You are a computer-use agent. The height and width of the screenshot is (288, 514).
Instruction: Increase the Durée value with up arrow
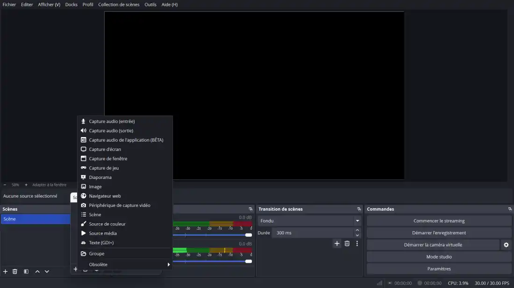tap(357, 230)
